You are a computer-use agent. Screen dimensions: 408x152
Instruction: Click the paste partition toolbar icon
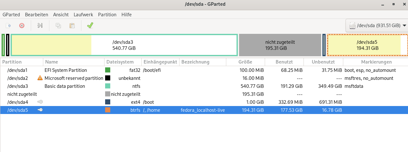[x=72, y=25]
